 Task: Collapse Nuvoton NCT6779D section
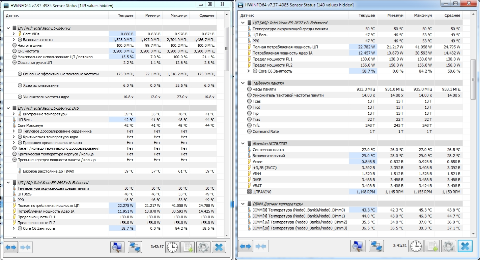click(243, 143)
